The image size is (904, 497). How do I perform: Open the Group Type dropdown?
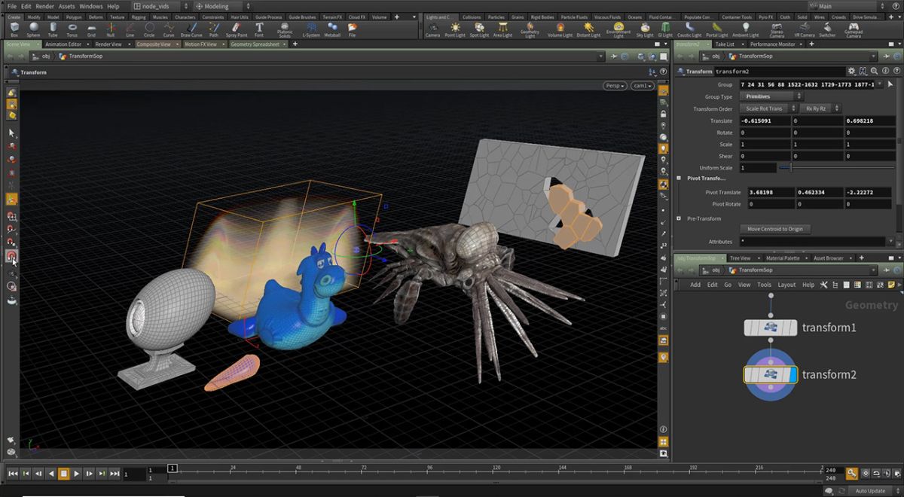pos(774,96)
